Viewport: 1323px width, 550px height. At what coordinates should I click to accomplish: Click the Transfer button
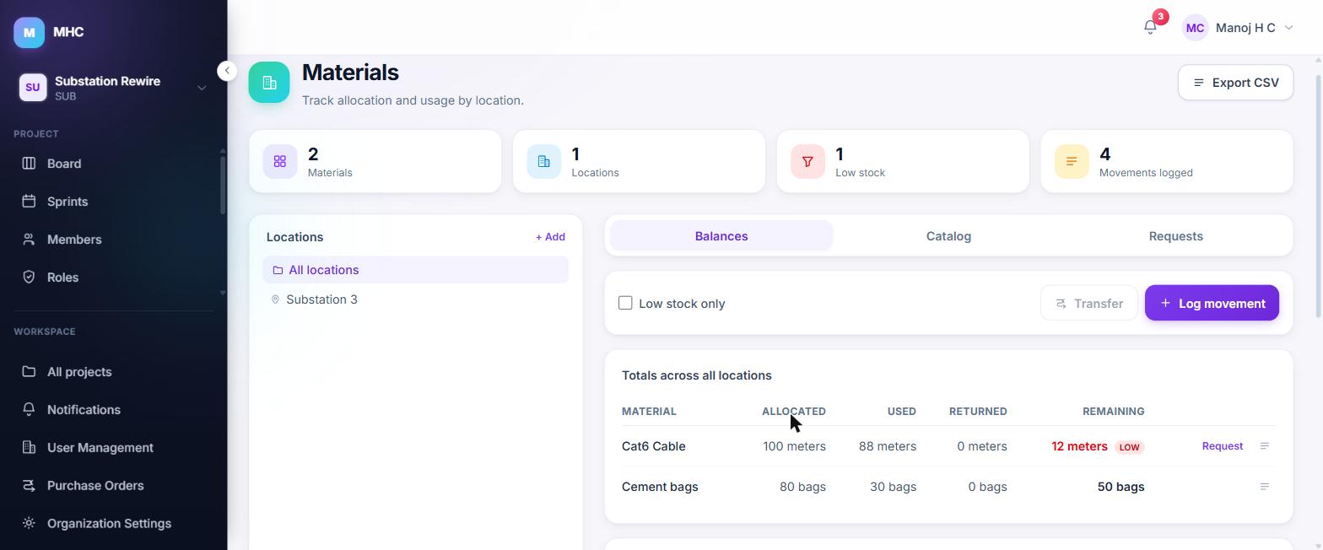[1088, 304]
